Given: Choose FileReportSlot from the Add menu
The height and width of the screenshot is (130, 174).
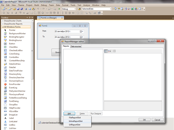Looking at the screenshot, I should [77, 118].
